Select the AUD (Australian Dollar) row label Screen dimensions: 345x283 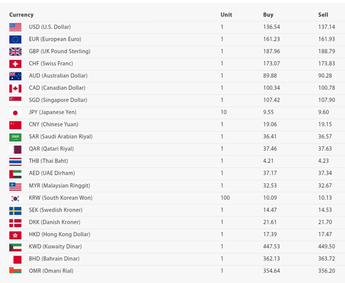point(58,76)
